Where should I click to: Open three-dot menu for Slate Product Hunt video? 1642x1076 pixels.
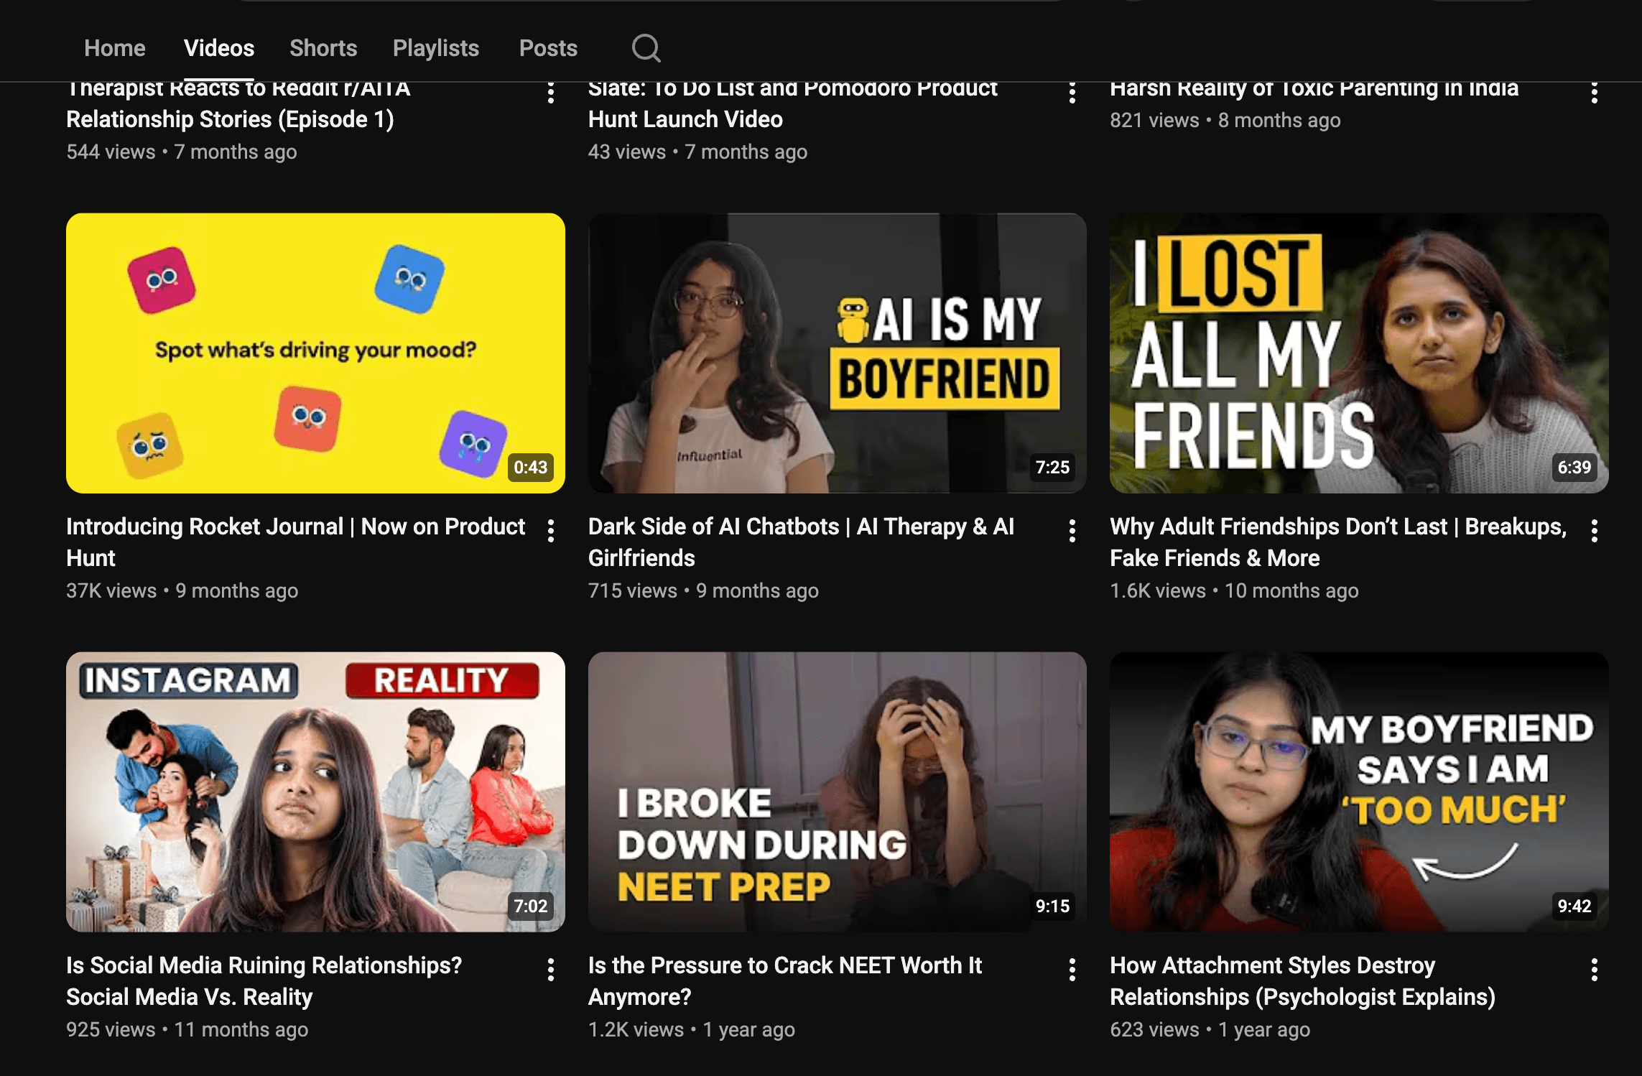coord(1072,93)
